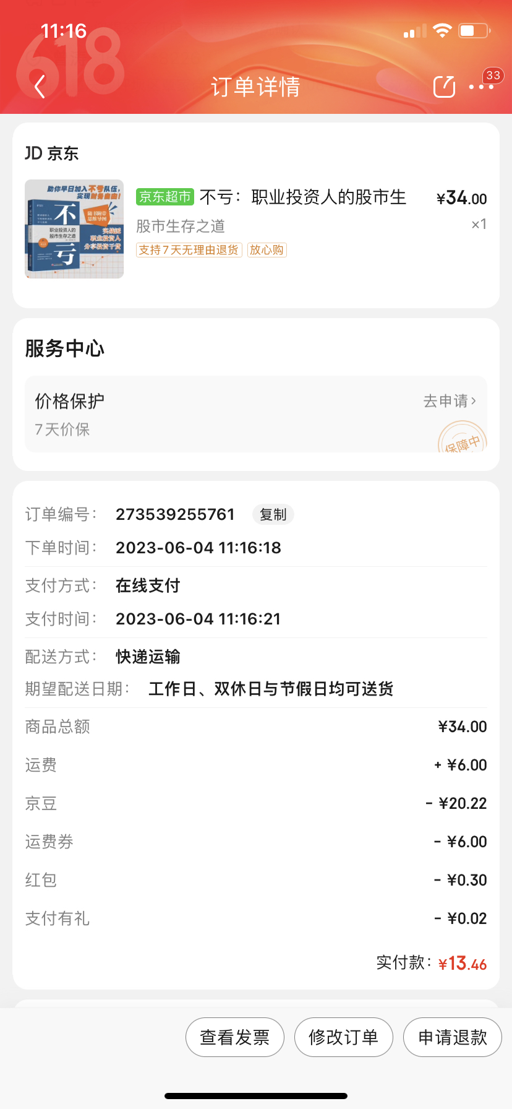Tap the share icon in header
Screen dimensions: 512x1109
click(444, 87)
